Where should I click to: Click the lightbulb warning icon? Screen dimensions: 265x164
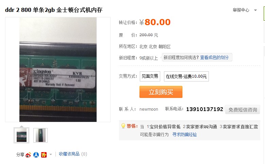pos(123,126)
